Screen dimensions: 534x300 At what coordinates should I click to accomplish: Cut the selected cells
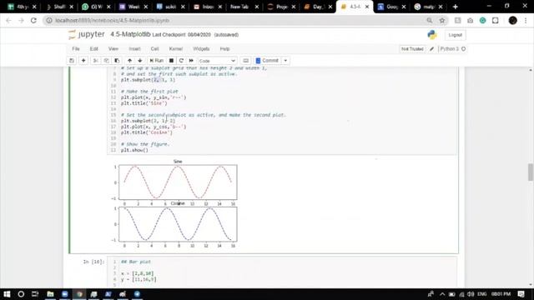pyautogui.click(x=96, y=61)
